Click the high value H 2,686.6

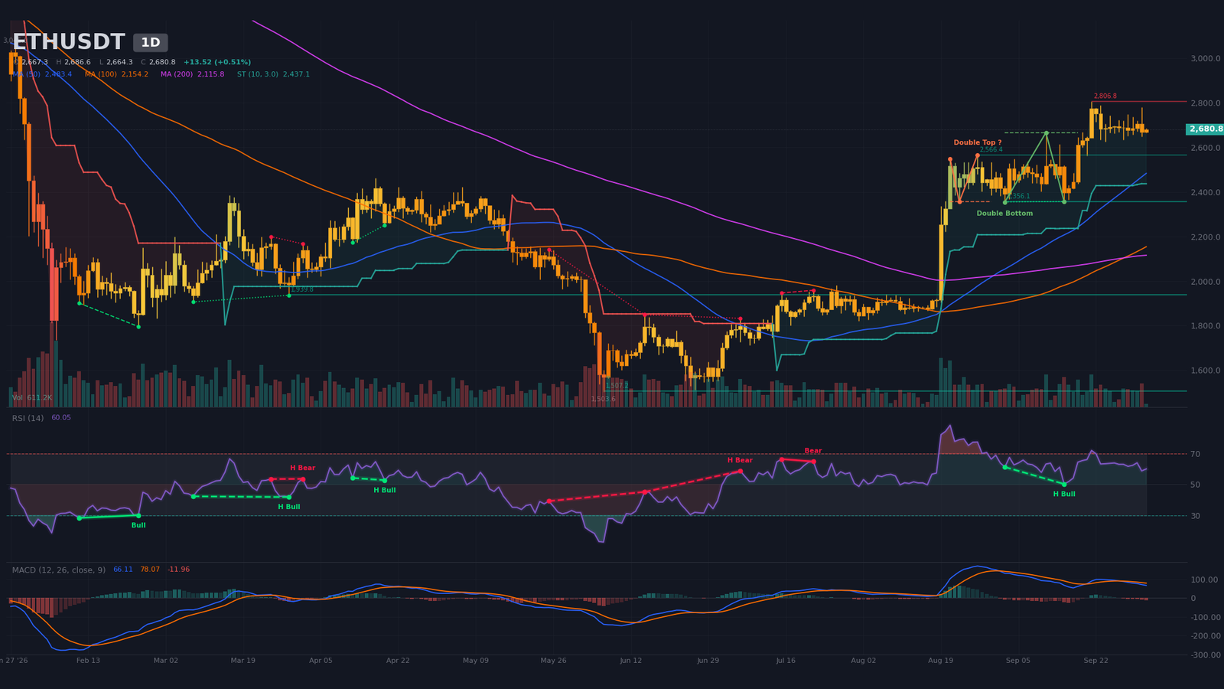coord(73,62)
